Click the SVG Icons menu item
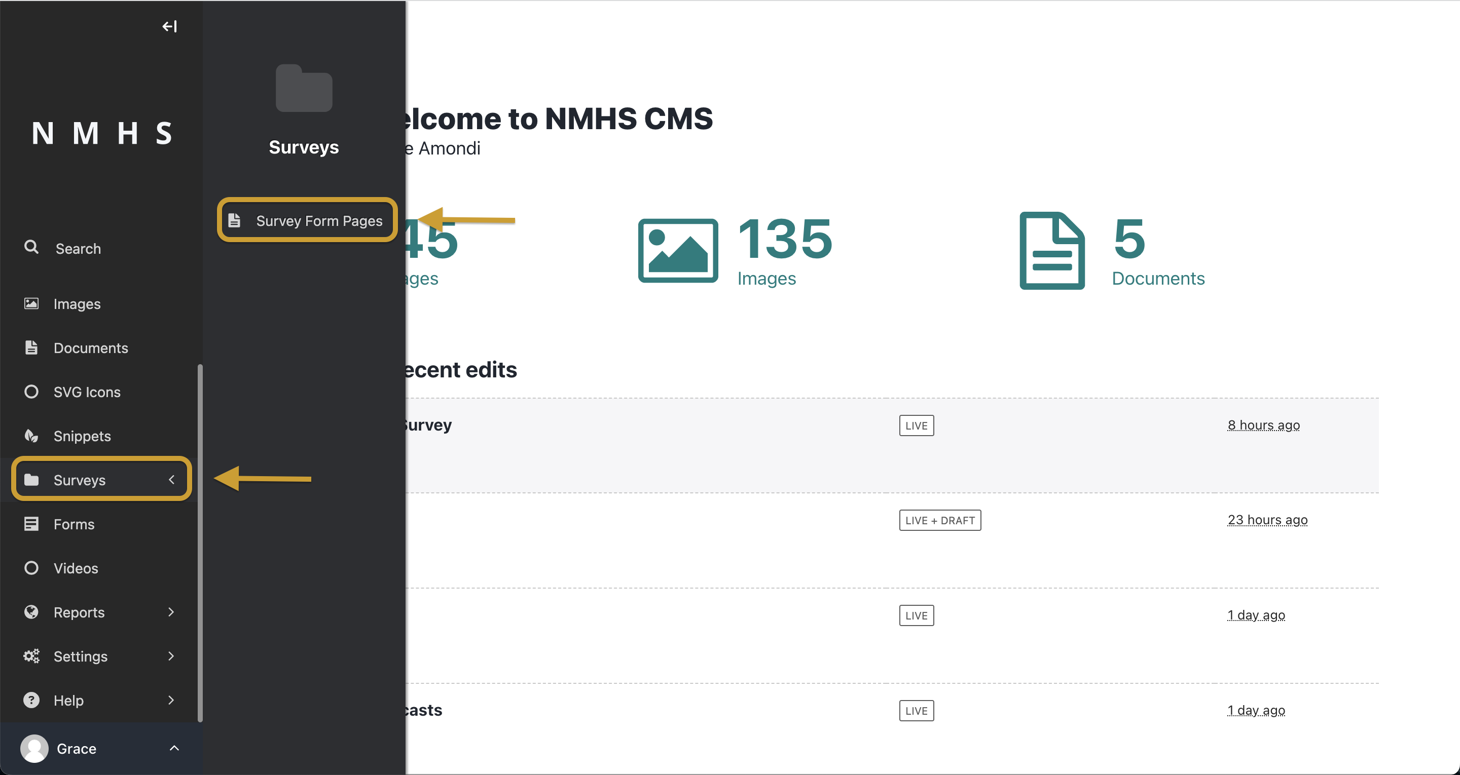 point(87,392)
